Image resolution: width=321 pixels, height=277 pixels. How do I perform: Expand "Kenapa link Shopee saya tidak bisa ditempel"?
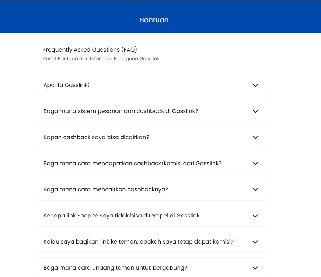[122, 216]
